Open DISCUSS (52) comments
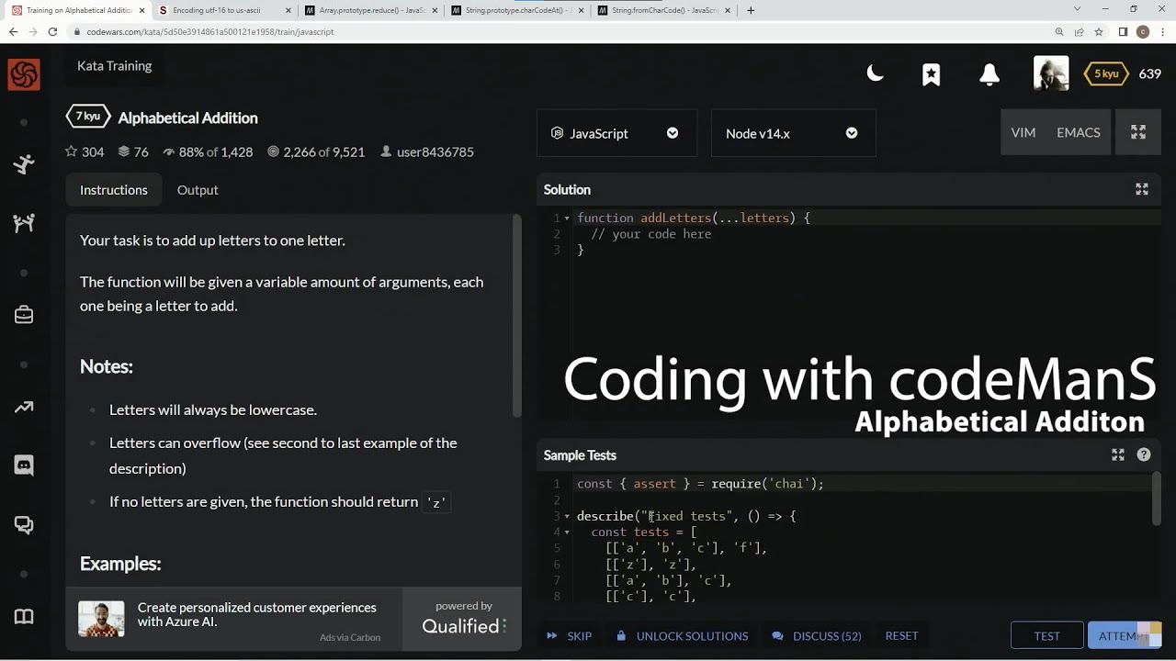Viewport: 1176px width, 661px height. [816, 635]
